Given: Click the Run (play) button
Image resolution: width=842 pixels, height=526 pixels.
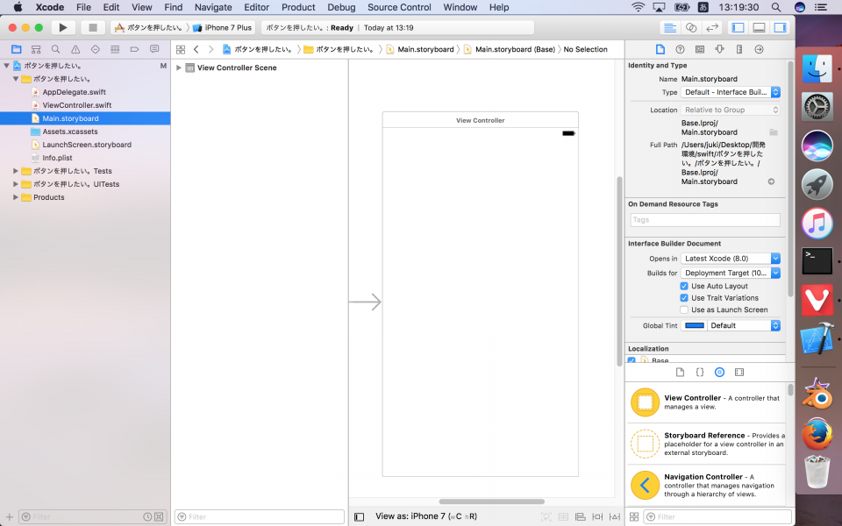Looking at the screenshot, I should click(63, 28).
